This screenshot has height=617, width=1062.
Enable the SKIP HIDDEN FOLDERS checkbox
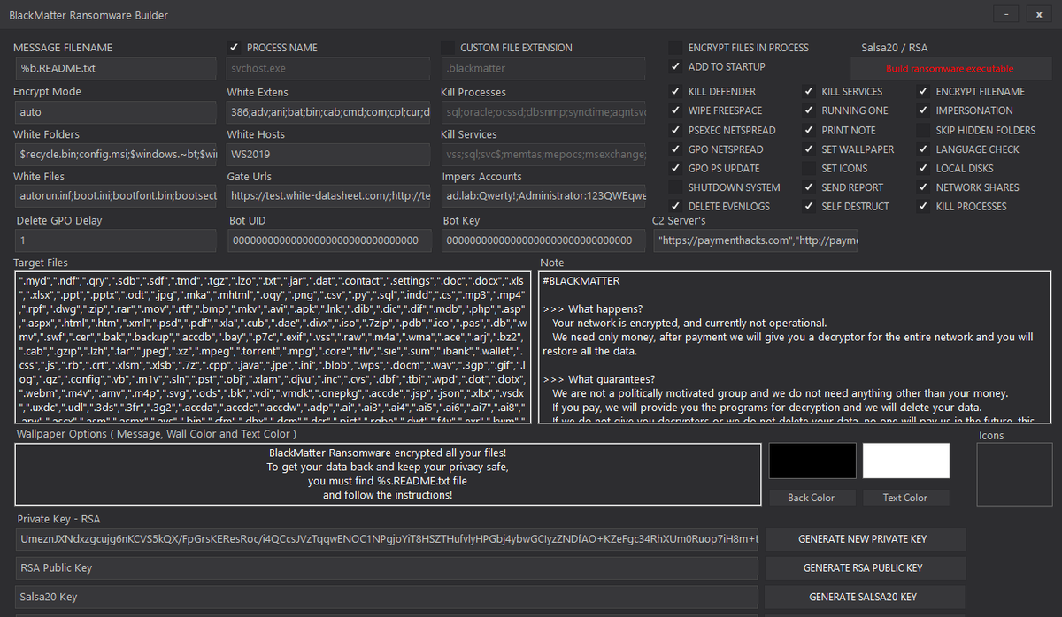(924, 130)
